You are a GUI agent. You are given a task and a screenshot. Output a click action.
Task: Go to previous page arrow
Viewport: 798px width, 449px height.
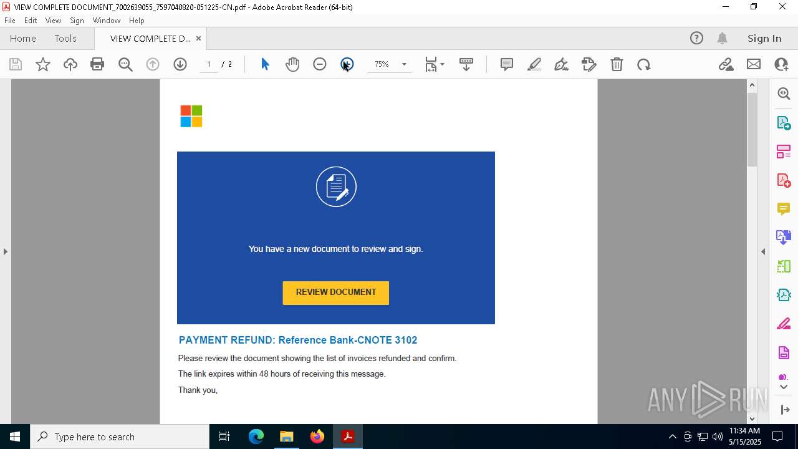(153, 64)
